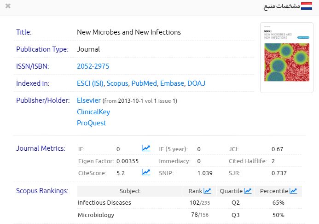Visit the Elsevier publisher link
The width and height of the screenshot is (319, 224).
[89, 100]
